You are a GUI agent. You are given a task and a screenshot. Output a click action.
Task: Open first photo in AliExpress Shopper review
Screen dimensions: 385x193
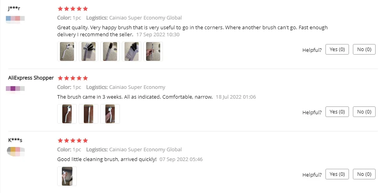pos(67,114)
